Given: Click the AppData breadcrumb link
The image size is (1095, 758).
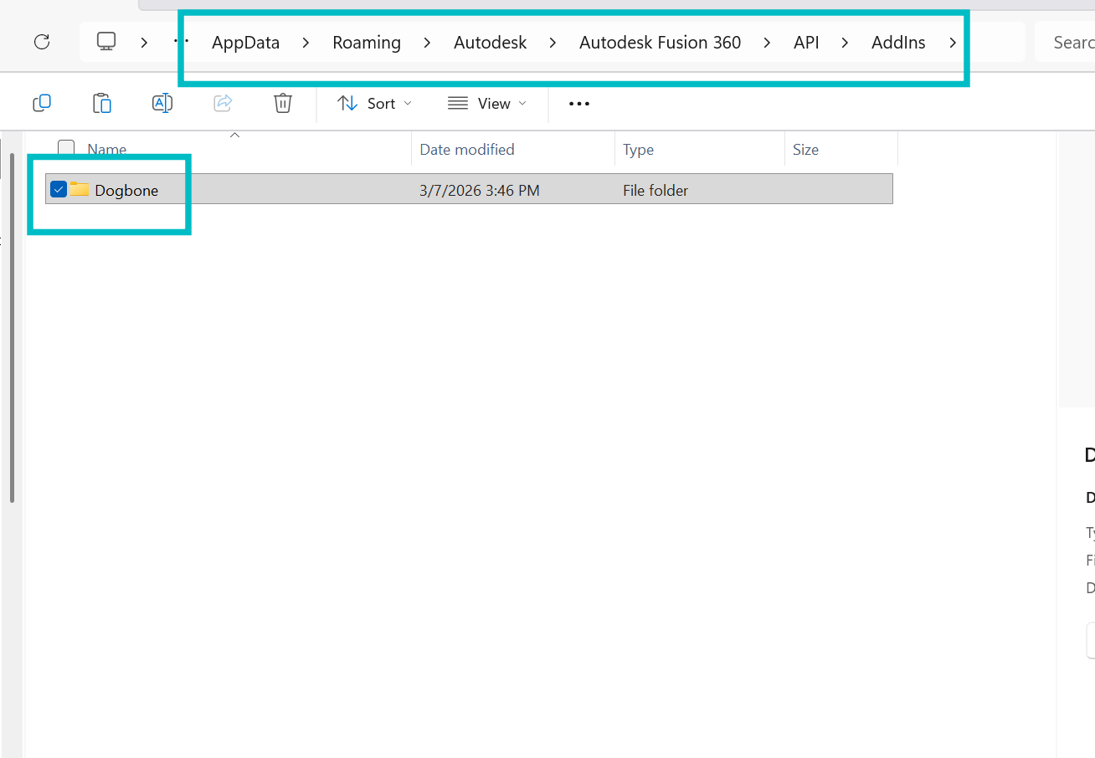Looking at the screenshot, I should (x=244, y=42).
